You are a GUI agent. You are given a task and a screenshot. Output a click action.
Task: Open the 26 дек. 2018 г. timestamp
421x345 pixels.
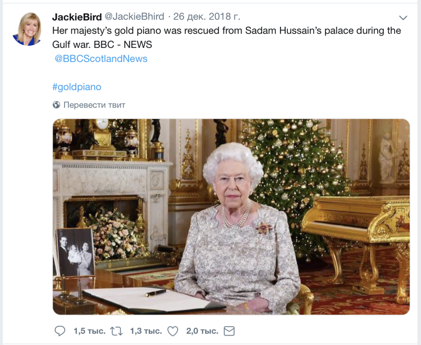(x=206, y=17)
